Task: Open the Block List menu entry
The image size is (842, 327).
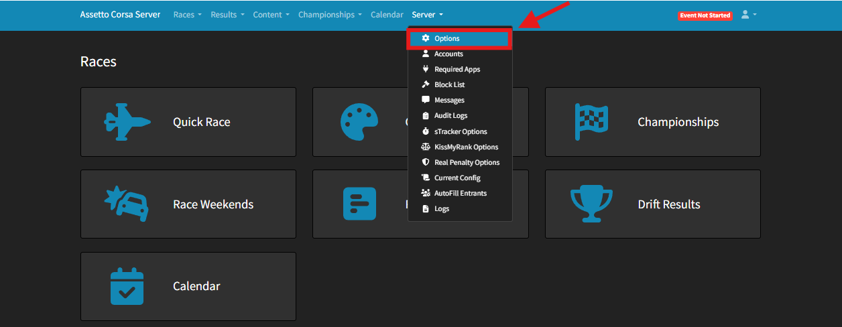Action: click(460, 85)
